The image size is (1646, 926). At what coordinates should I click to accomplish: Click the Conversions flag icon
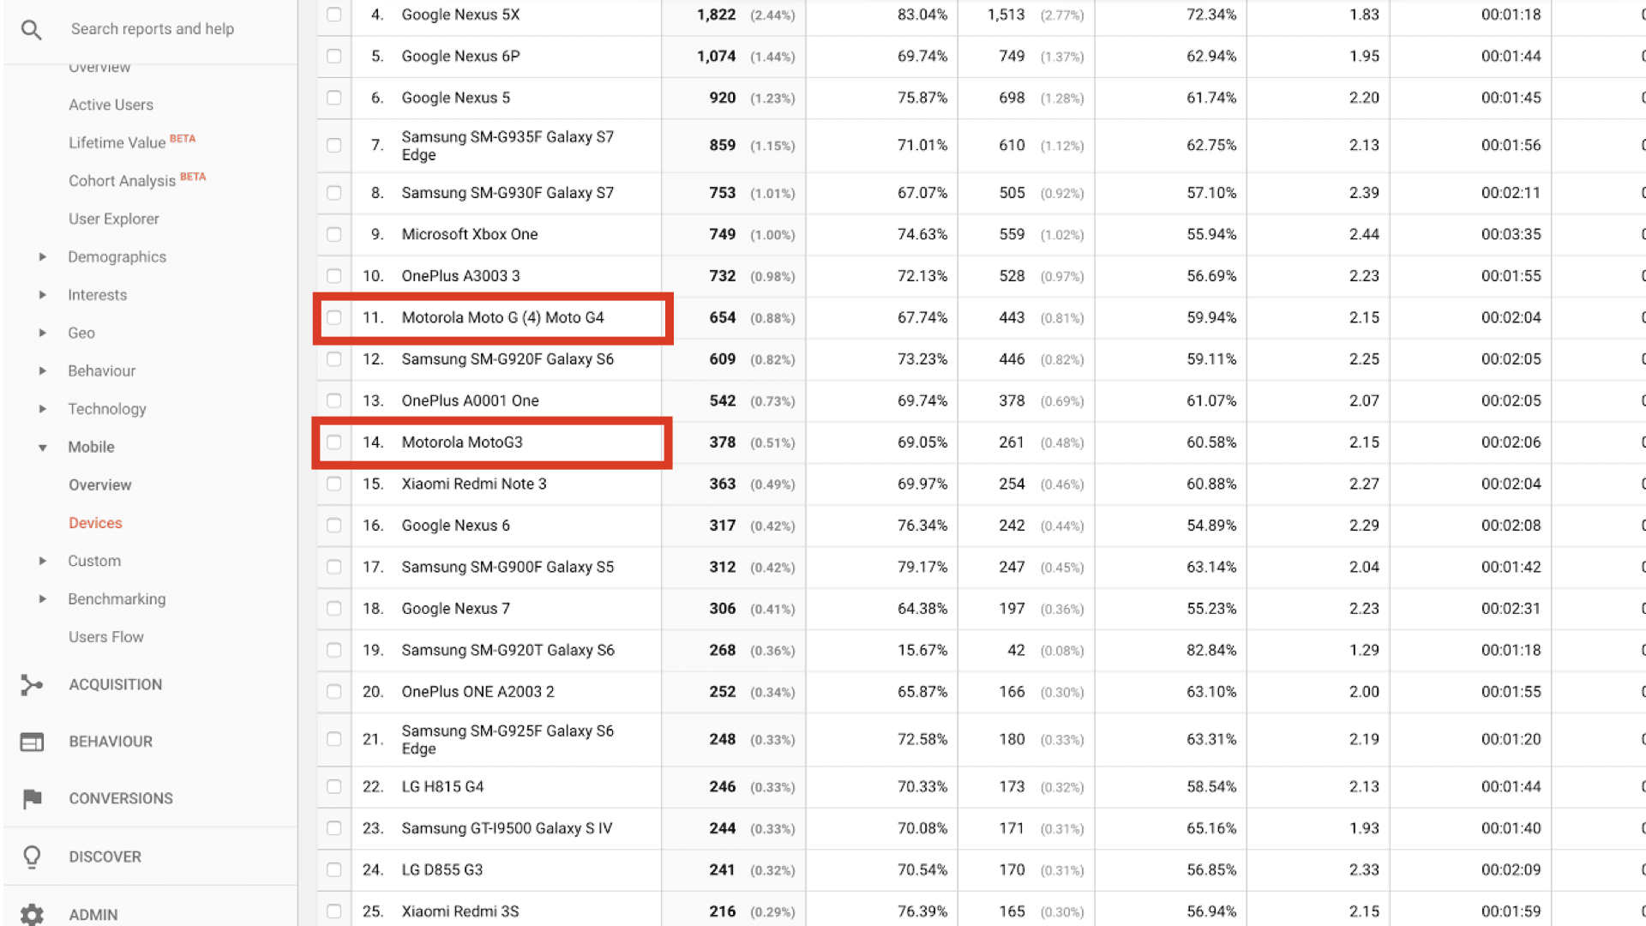[x=31, y=798]
